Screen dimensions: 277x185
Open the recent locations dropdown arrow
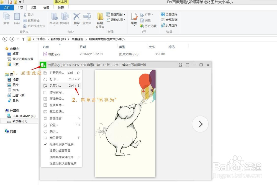[x=18, y=39]
